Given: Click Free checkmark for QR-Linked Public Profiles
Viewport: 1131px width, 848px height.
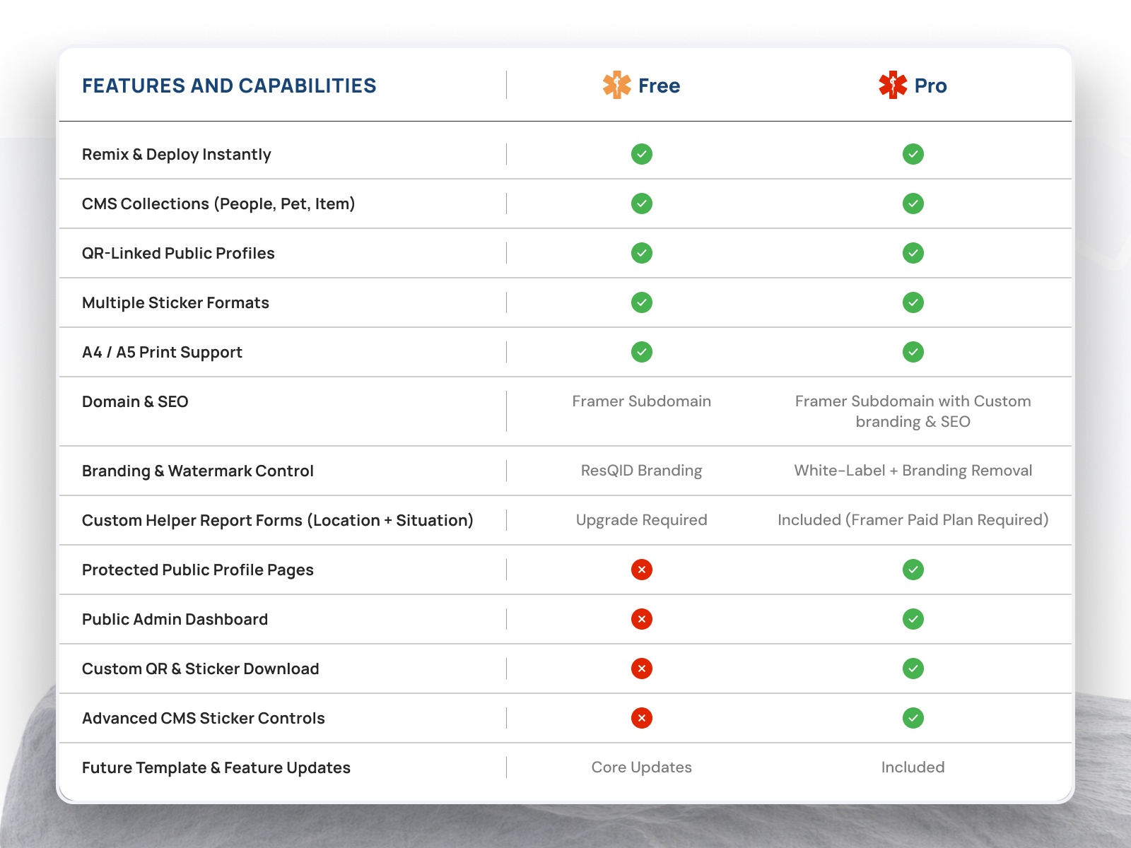Looking at the screenshot, I should coord(641,253).
